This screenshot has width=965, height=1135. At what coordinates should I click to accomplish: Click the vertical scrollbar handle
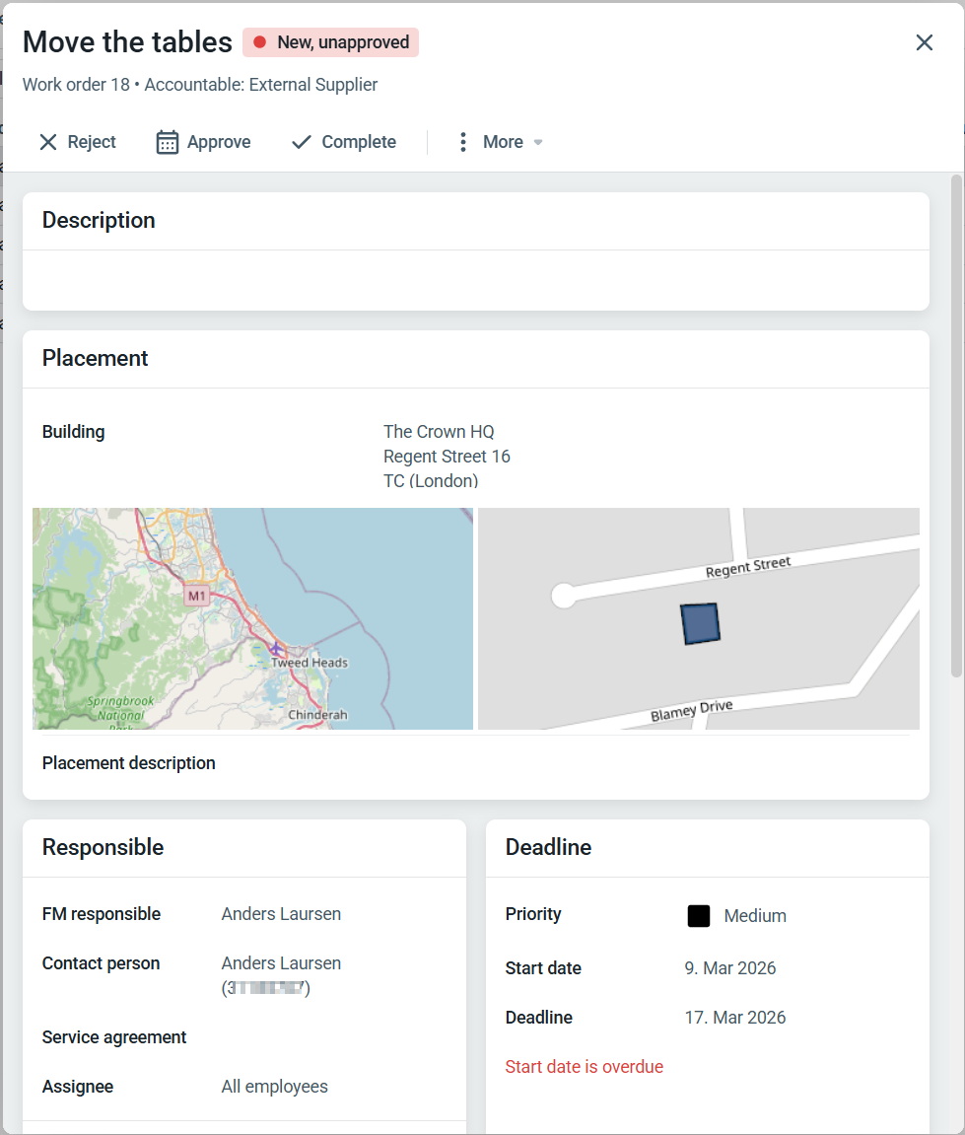[x=956, y=424]
